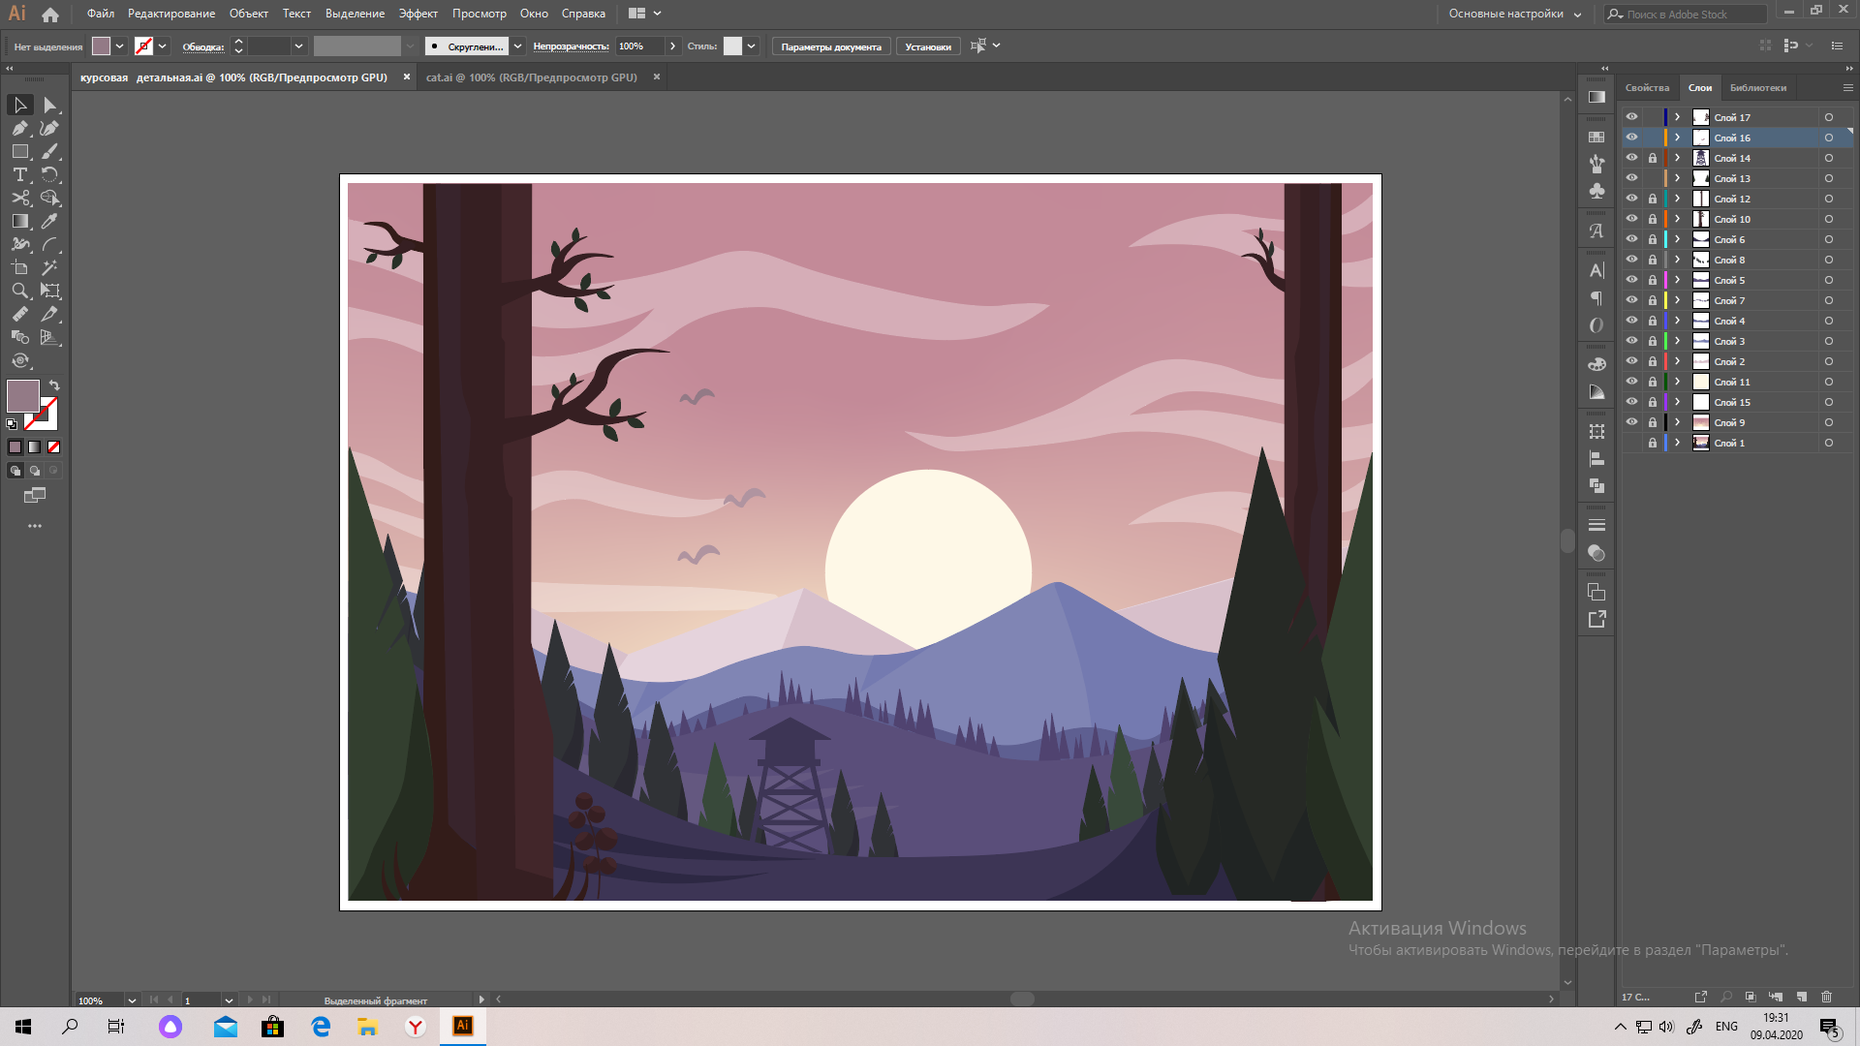Select the Direct Selection tool

(49, 105)
